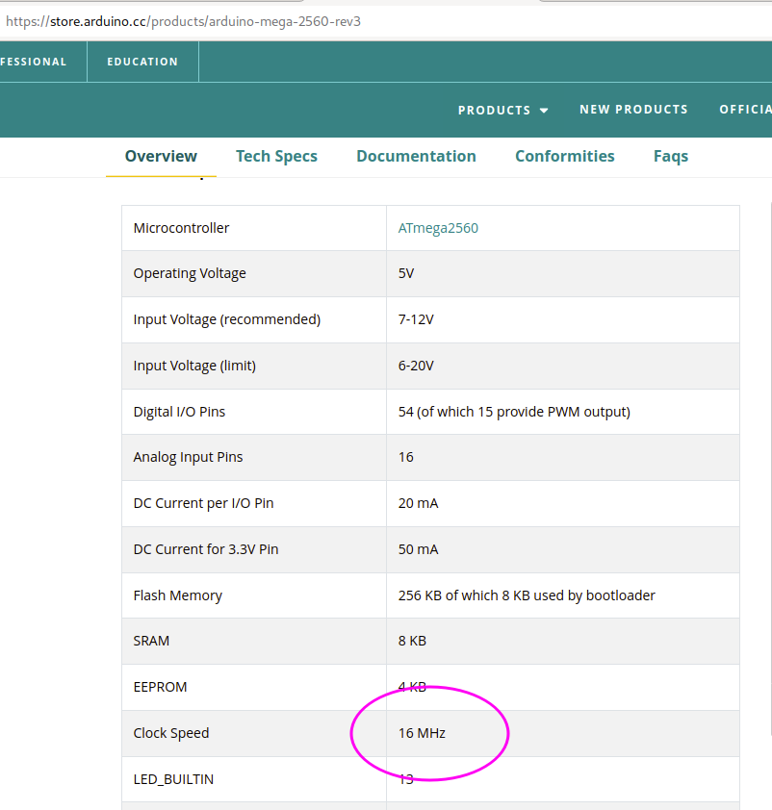Click the PRODUCTS menu label
The image size is (772, 810).
click(494, 110)
